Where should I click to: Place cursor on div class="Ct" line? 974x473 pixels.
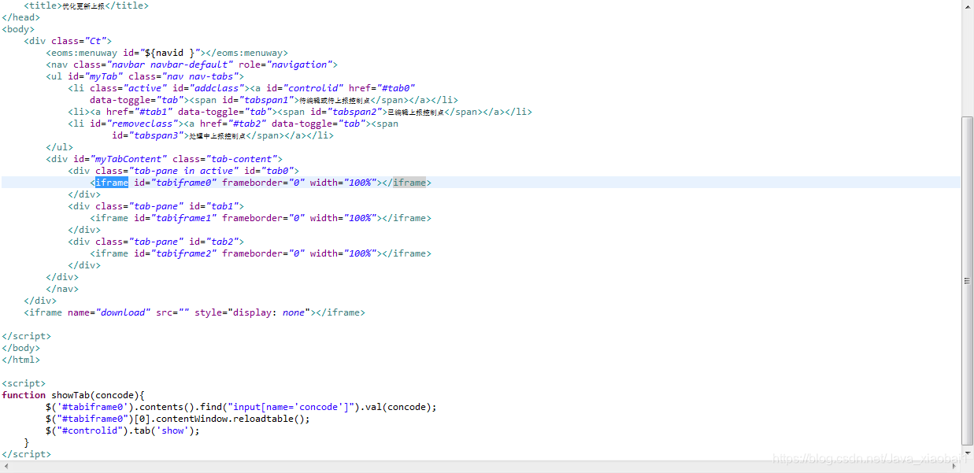68,41
